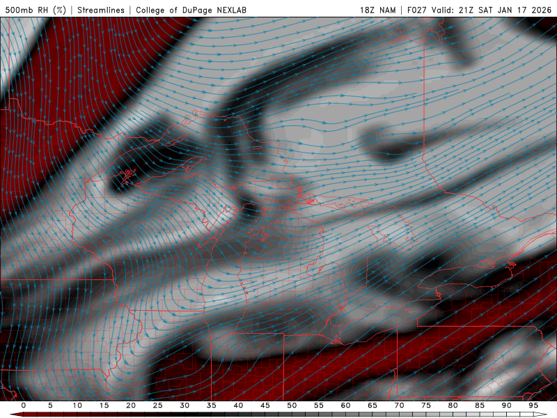Select the "75" legend value
557x418 pixels.
coord(426,405)
